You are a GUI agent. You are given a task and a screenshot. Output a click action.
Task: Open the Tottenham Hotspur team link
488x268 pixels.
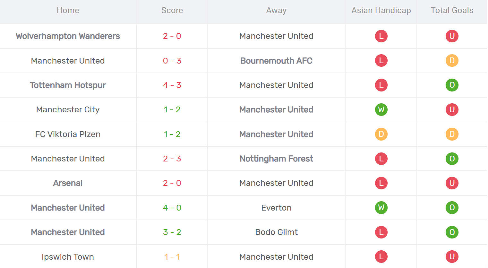pyautogui.click(x=68, y=85)
